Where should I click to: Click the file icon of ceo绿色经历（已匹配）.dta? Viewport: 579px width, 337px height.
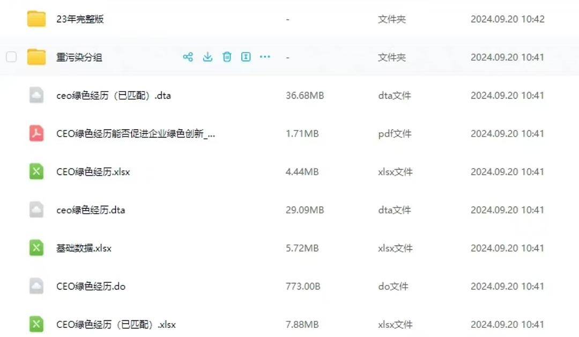pos(36,95)
